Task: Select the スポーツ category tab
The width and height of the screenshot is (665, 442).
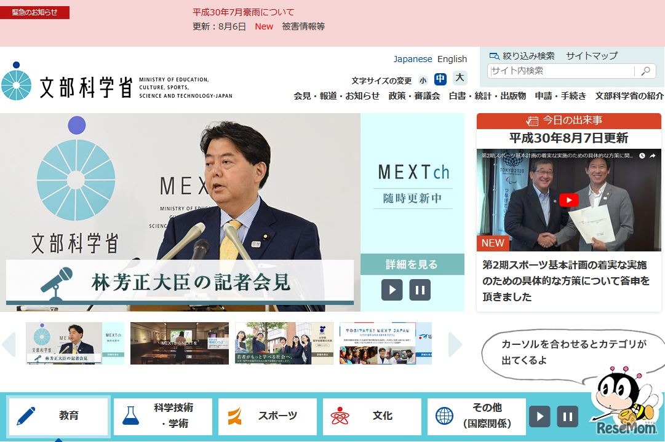Action: [x=268, y=416]
